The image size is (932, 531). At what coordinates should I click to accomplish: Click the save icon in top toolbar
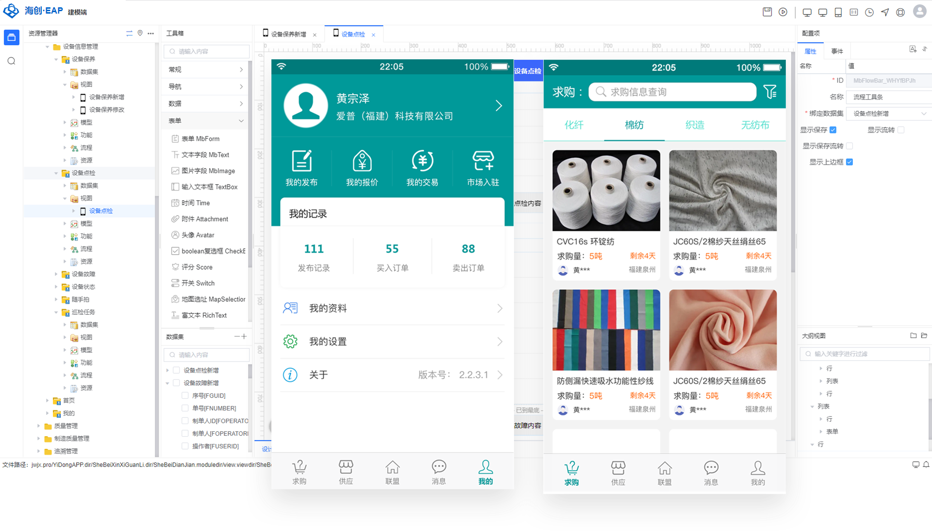[767, 12]
